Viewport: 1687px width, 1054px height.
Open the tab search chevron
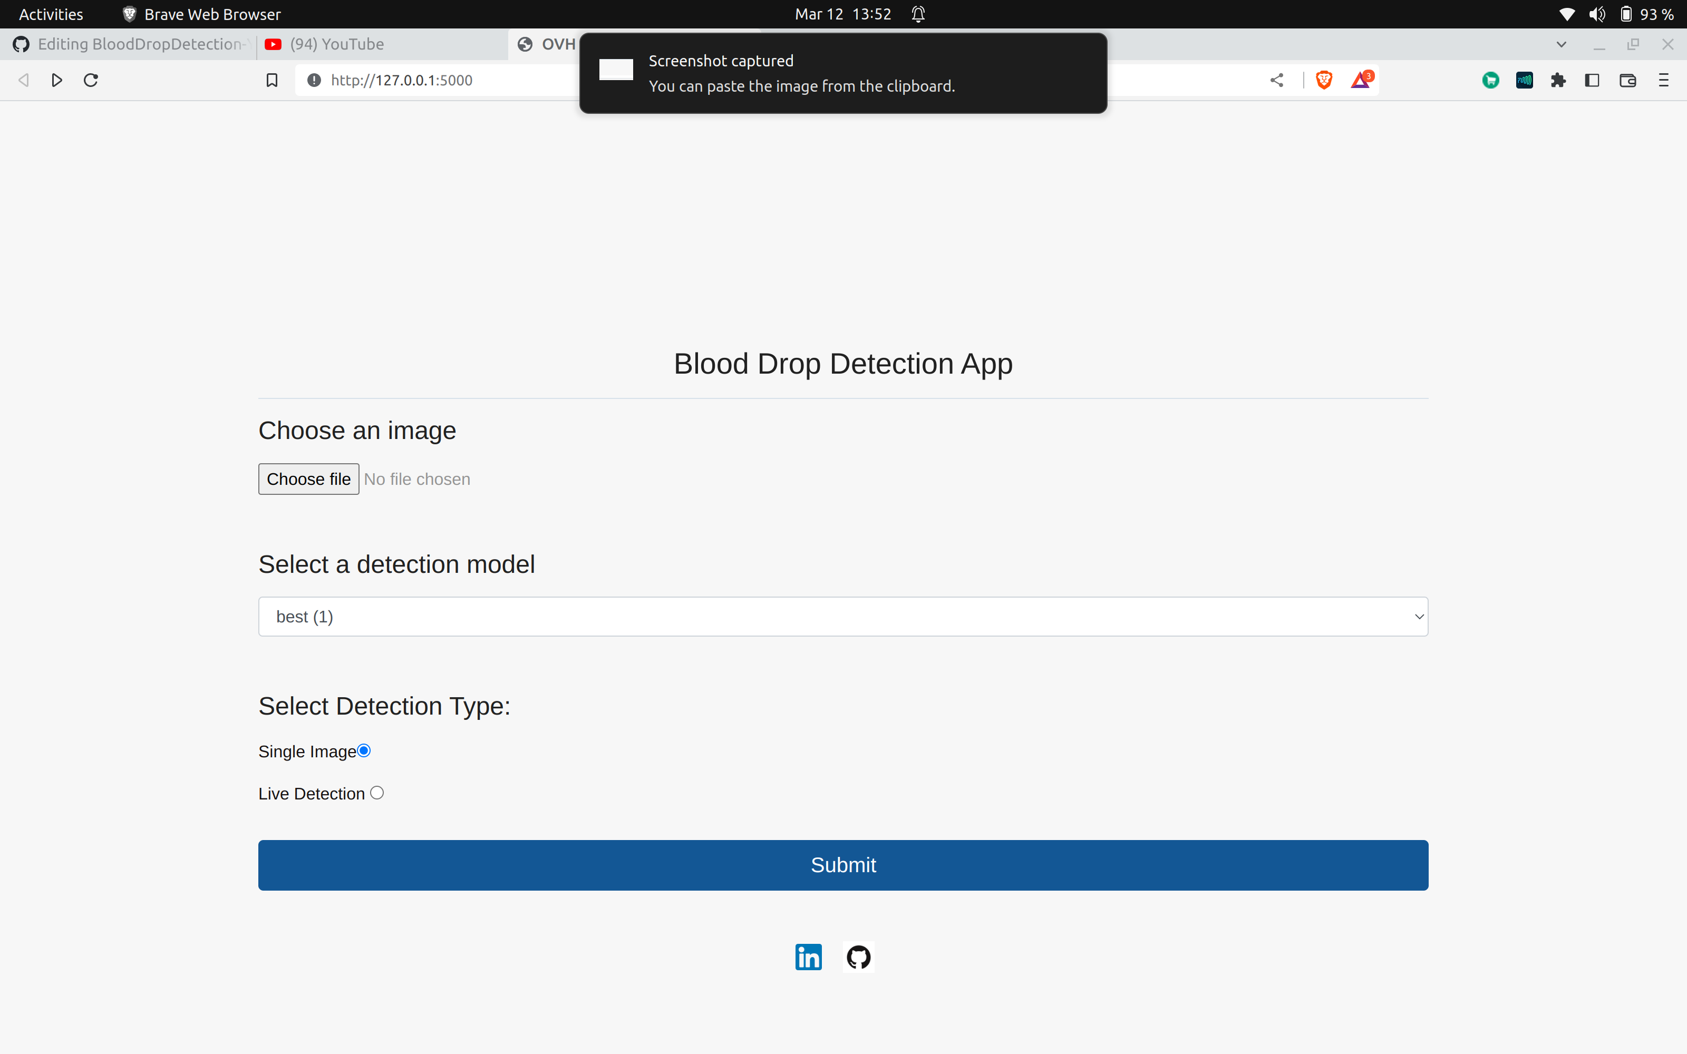[1561, 44]
